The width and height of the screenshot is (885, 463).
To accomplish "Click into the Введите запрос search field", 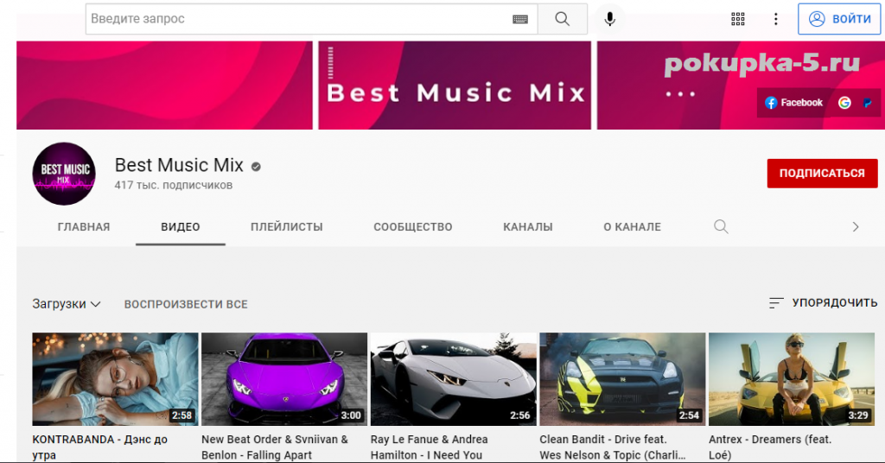I will click(298, 19).
